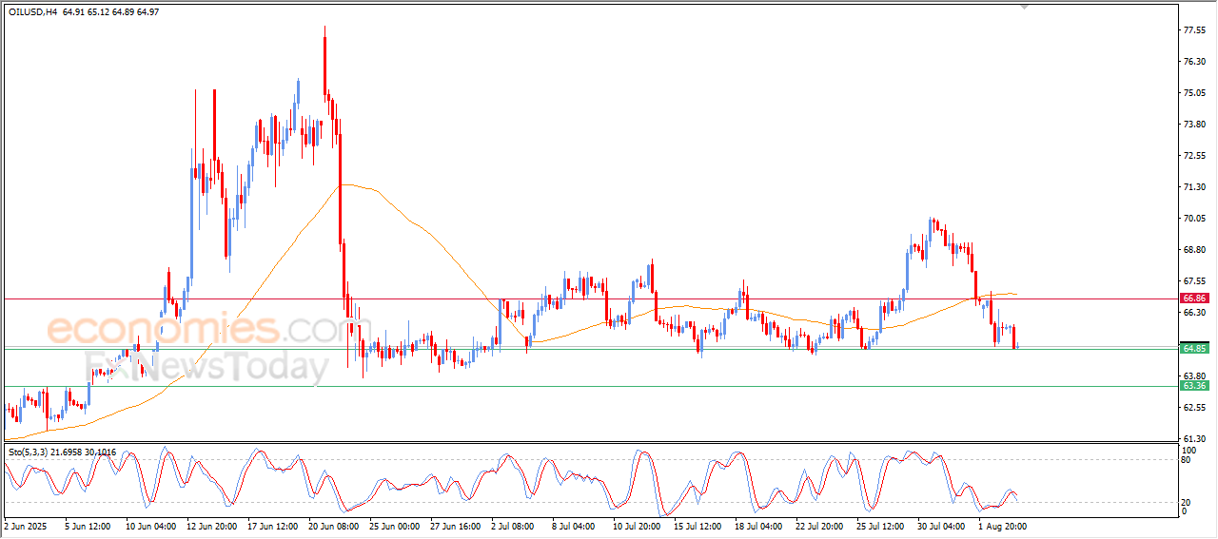This screenshot has height=539, width=1218.
Task: Click the OILUSD,H4 chart title text
Action: click(33, 11)
